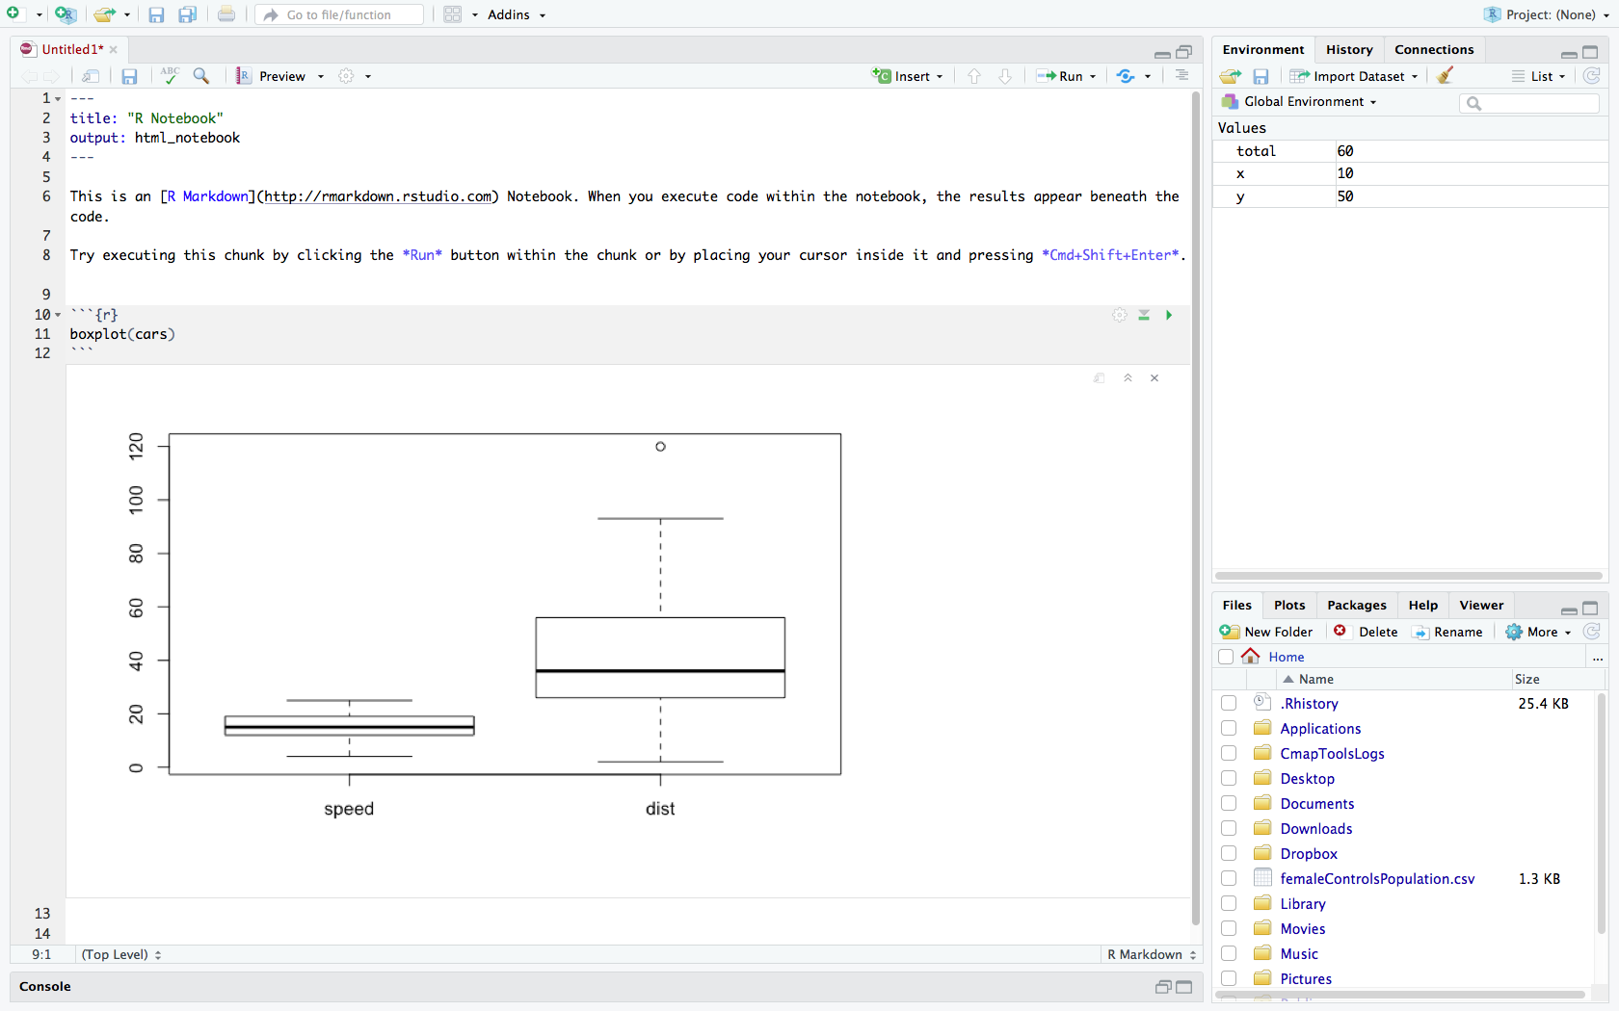
Task: Show the document outline
Action: point(1181,75)
